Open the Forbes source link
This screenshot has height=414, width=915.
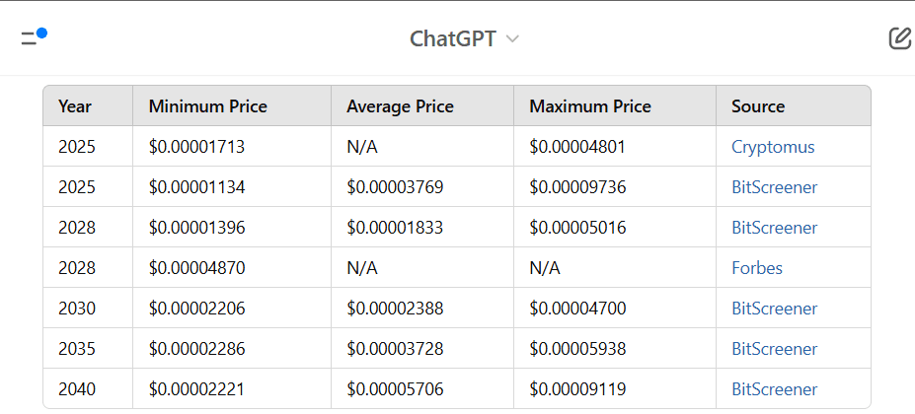pos(756,268)
